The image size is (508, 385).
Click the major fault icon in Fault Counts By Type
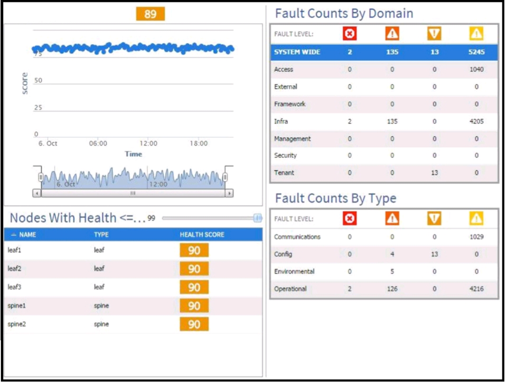tap(392, 218)
